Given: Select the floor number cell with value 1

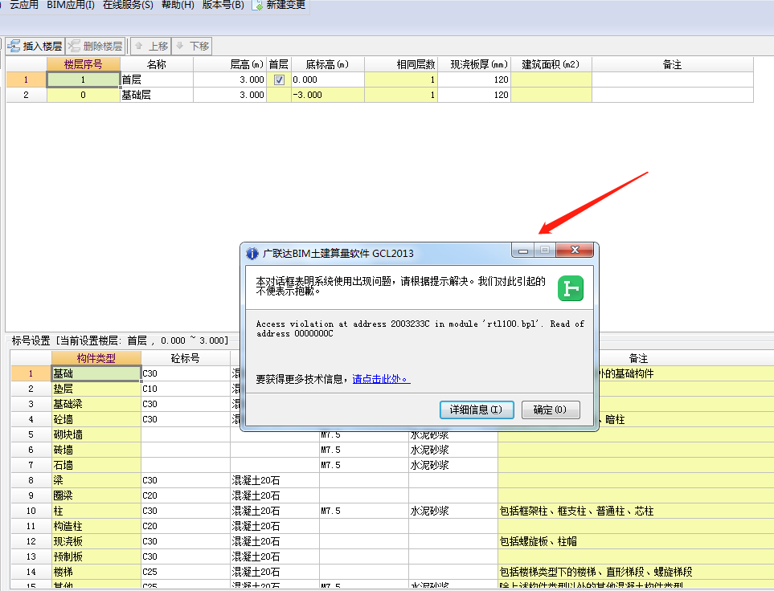Looking at the screenshot, I should coord(84,79).
